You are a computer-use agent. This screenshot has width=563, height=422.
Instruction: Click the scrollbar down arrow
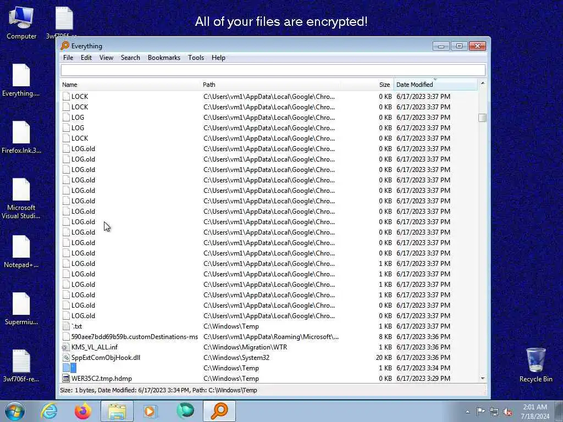point(483,378)
